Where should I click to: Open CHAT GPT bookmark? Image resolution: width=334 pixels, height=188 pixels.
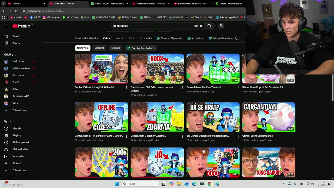160,17
